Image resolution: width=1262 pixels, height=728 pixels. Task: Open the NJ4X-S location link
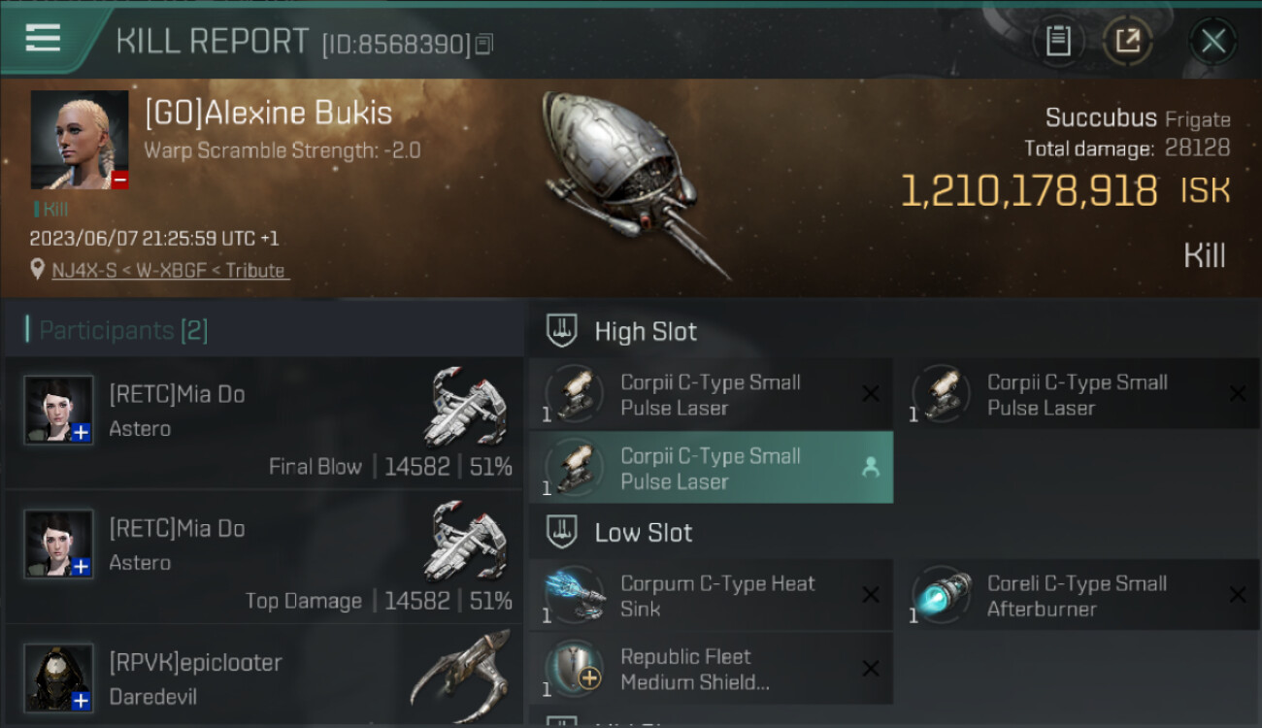tap(170, 271)
